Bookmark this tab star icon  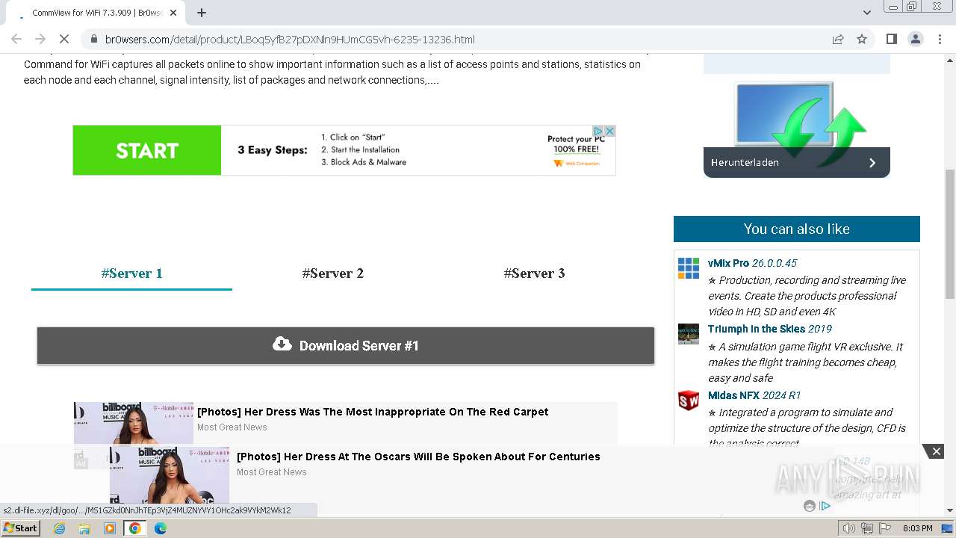click(862, 39)
